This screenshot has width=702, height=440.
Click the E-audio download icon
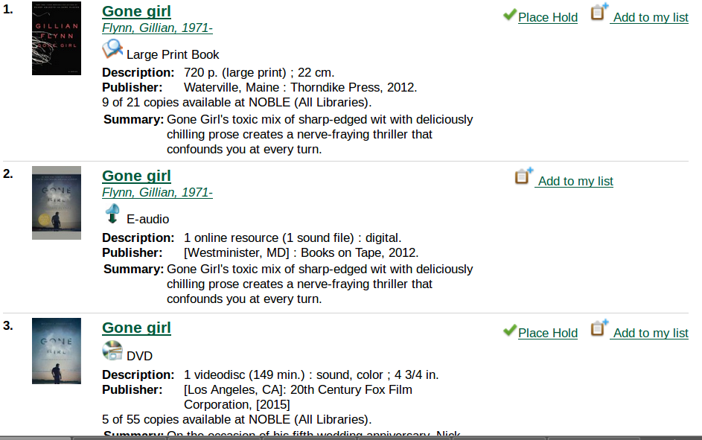click(x=112, y=214)
